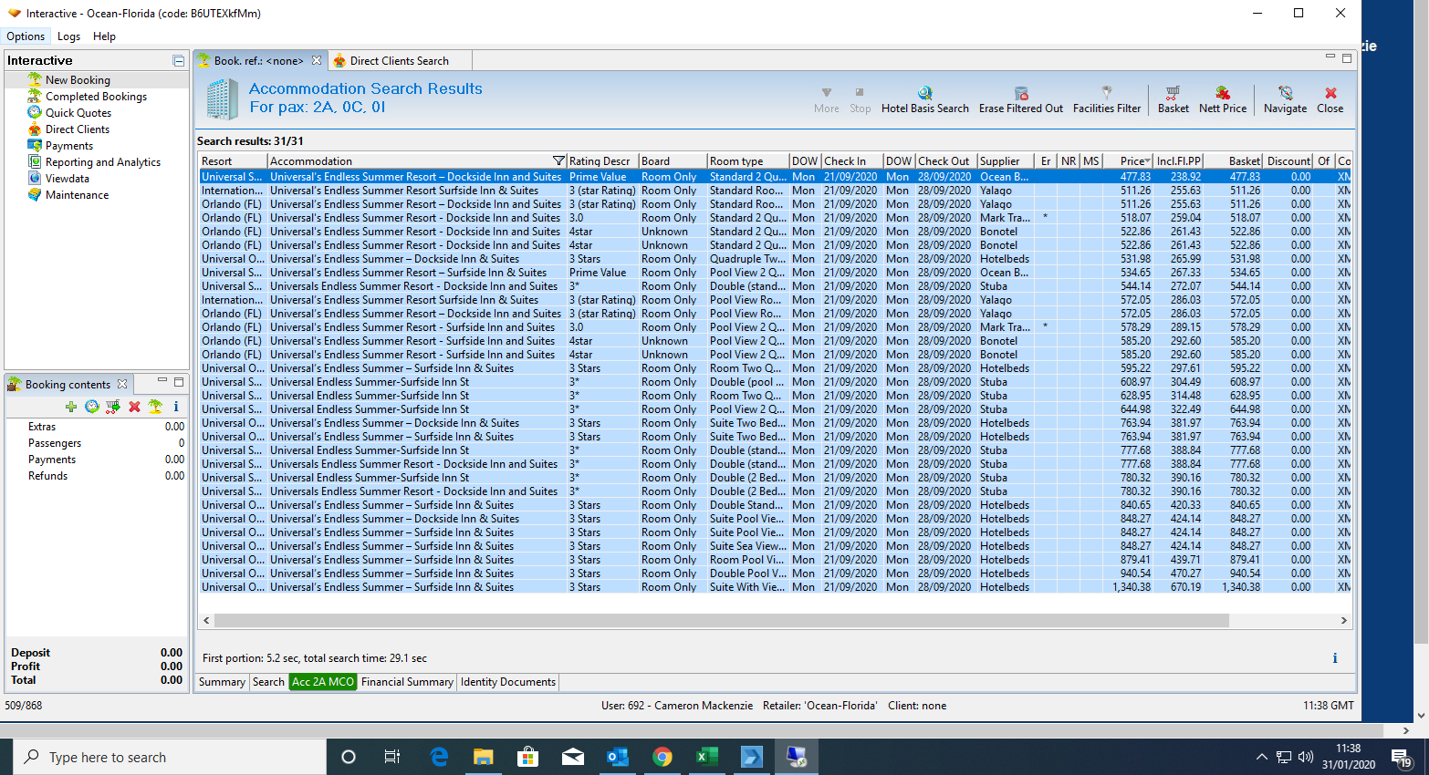Maximize the search results editor area
Screen dimensions: 1429x775
[1347, 58]
